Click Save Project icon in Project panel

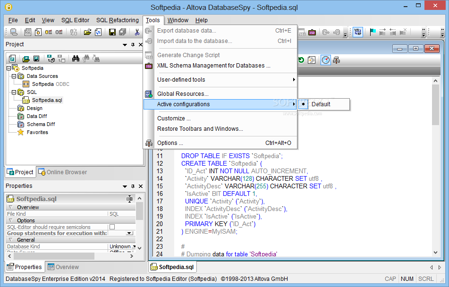pos(36,59)
